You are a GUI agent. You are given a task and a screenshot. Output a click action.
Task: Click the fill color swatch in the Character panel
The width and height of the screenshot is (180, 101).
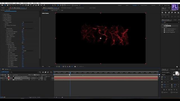(177, 73)
